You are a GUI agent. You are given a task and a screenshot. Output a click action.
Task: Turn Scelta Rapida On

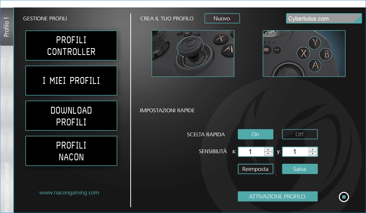pos(255,134)
